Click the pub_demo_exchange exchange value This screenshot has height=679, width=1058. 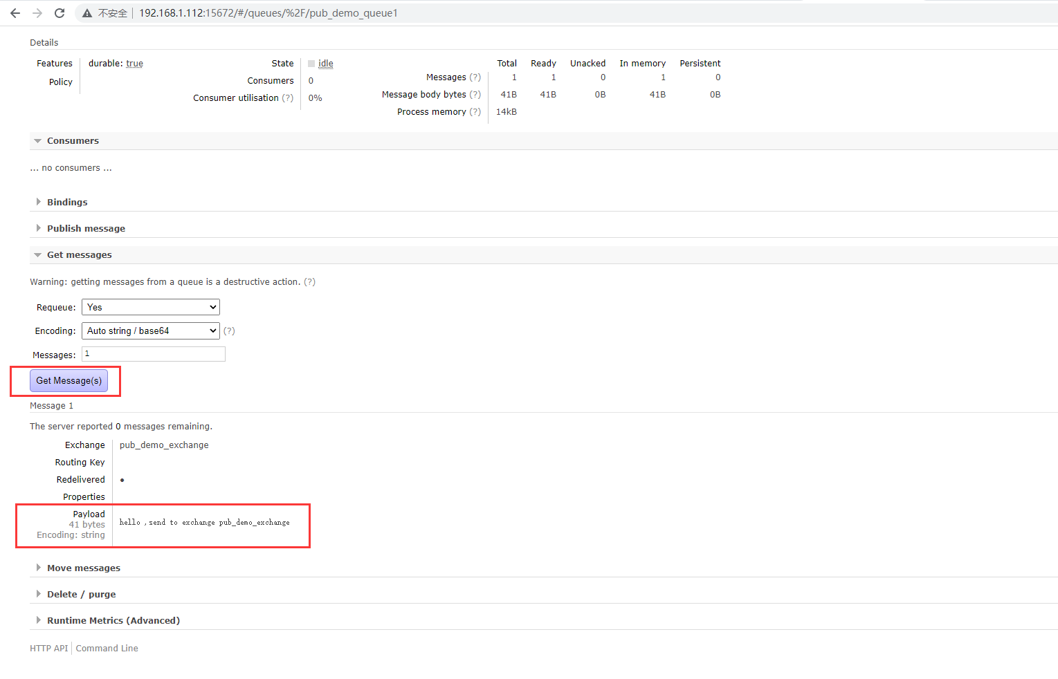coord(164,445)
